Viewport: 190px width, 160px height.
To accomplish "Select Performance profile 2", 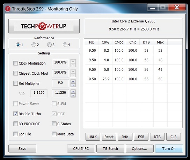I will click(34, 45).
